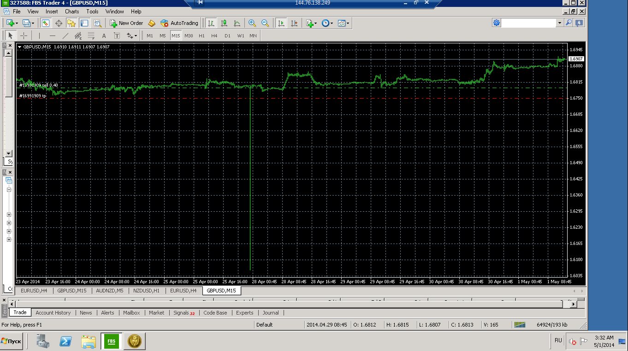The height and width of the screenshot is (351, 628).
Task: Open the new chart dropdown arrow
Action: coord(17,23)
